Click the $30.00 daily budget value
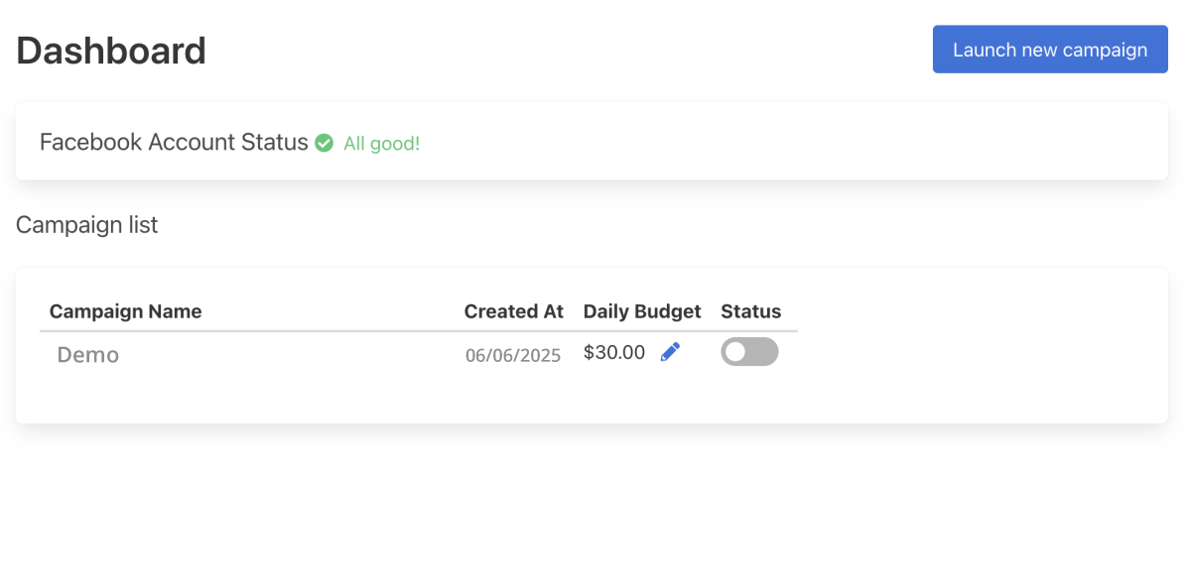 pyautogui.click(x=614, y=352)
